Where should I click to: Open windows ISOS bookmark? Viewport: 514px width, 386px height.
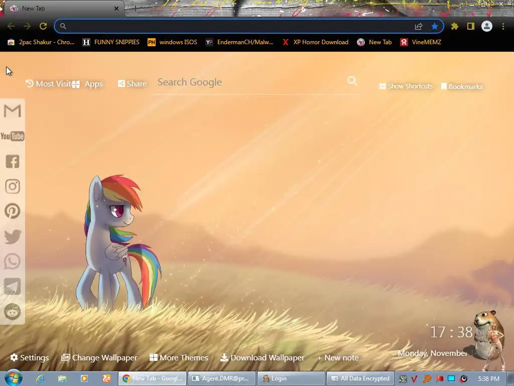click(x=173, y=42)
